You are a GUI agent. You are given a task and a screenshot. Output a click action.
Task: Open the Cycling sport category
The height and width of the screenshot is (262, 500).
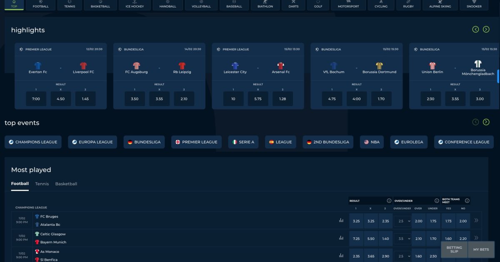pos(381,5)
